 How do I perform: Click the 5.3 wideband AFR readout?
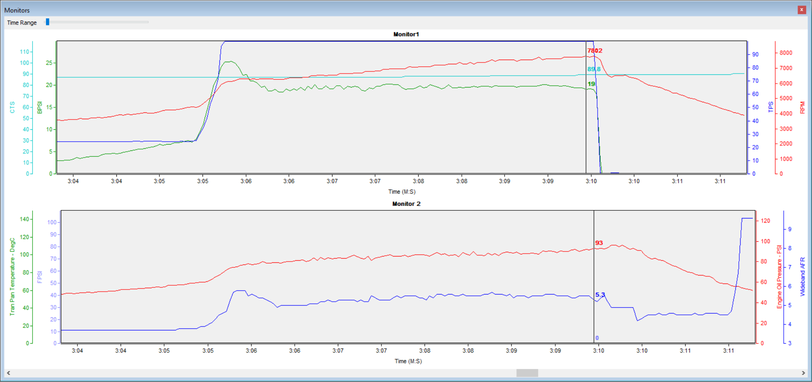(x=600, y=295)
